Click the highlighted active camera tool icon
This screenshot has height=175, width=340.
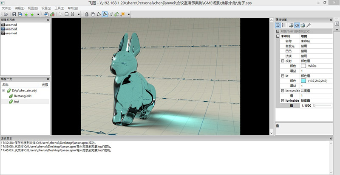coord(105,14)
